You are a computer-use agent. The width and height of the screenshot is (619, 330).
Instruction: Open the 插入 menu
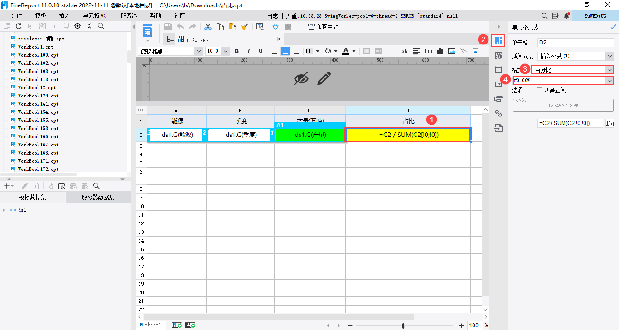coord(65,15)
